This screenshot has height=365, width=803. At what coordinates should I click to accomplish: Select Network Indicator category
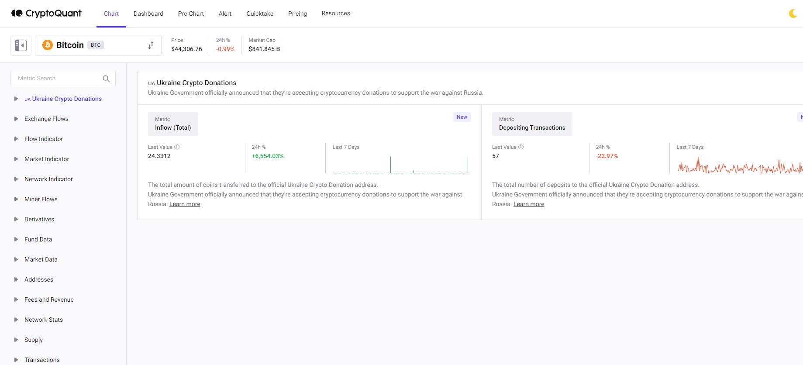point(48,179)
